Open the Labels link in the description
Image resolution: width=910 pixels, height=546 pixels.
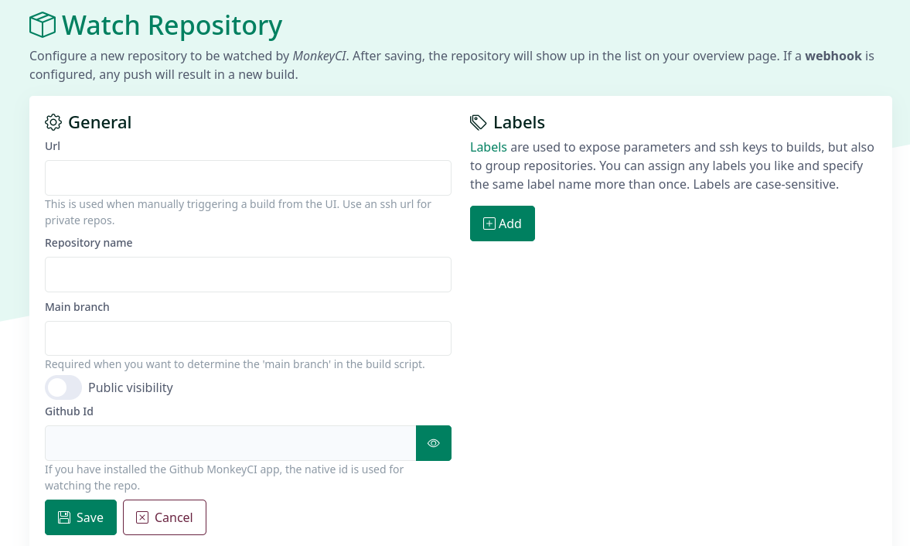click(489, 147)
